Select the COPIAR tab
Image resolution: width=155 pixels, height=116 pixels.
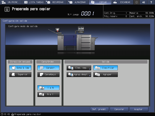click(100, 2)
